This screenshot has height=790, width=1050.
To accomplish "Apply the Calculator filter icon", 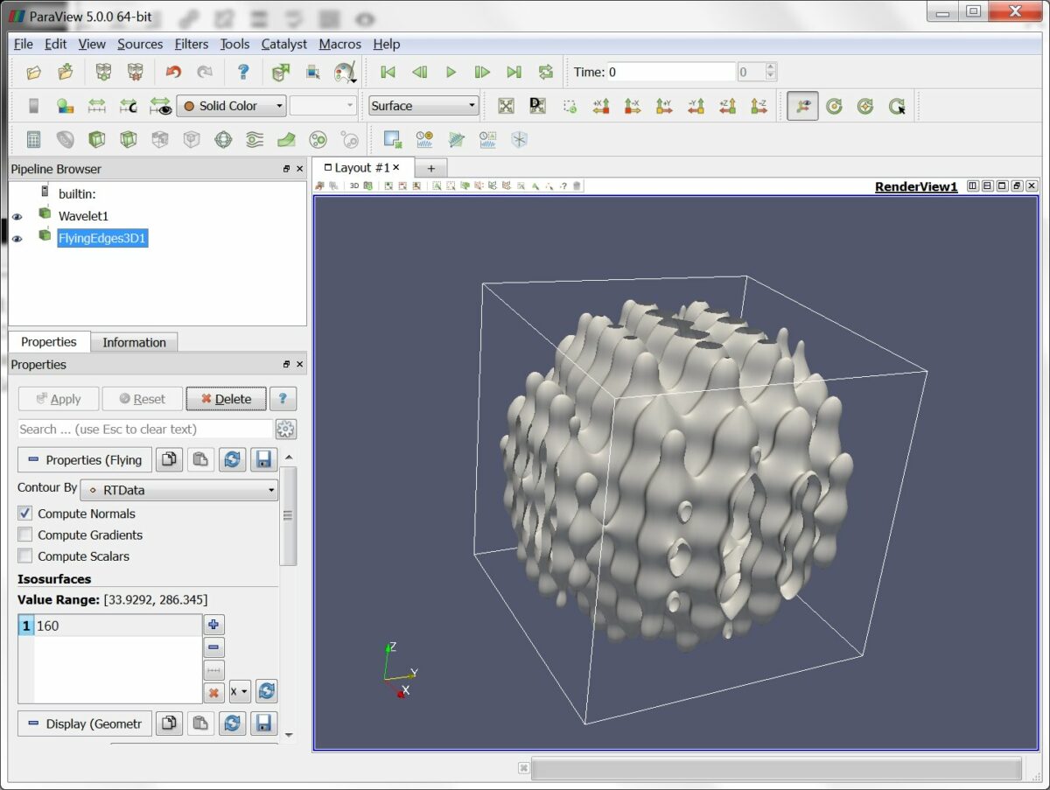I will click(33, 139).
